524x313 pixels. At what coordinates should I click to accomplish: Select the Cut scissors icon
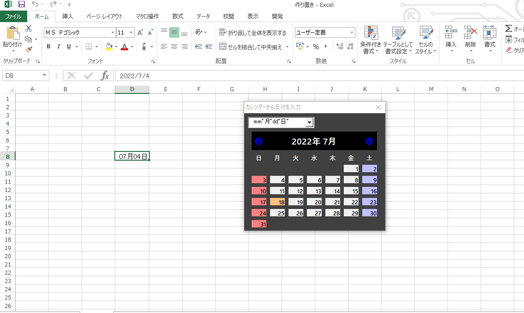click(x=29, y=29)
